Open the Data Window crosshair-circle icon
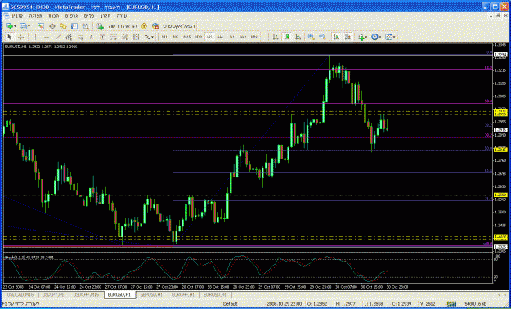The width and height of the screenshot is (511, 309). point(52,26)
